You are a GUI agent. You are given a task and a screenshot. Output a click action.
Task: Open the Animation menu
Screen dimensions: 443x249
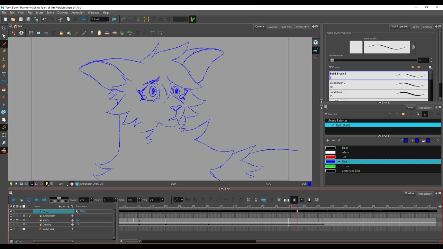(x=78, y=13)
